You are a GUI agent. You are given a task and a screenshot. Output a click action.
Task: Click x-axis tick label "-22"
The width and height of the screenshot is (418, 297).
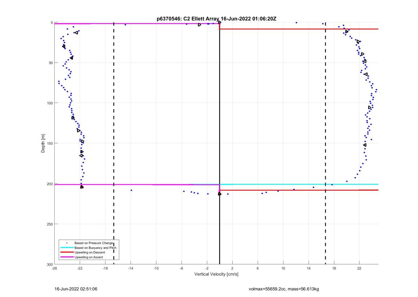click(80, 268)
